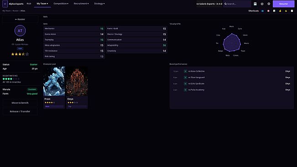Click the My Team breadcrumb link
297x167 pixels.
[6, 11]
